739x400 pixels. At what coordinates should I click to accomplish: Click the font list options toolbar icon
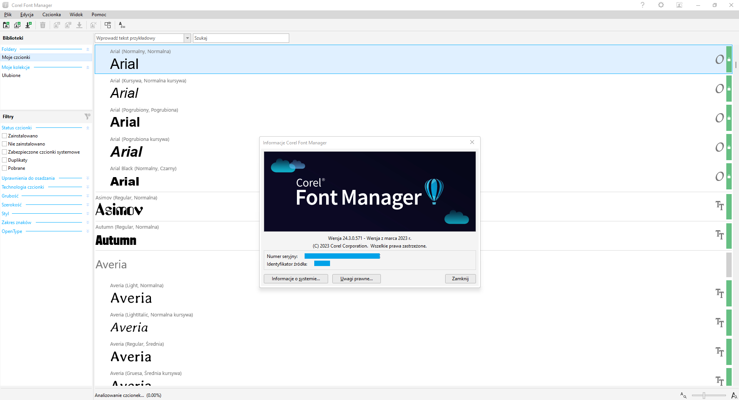[122, 25]
